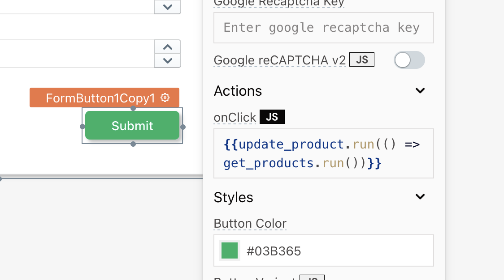The width and height of the screenshot is (504, 280).
Task: Click the topmost dropdown chevron icon
Action: click(x=167, y=7)
